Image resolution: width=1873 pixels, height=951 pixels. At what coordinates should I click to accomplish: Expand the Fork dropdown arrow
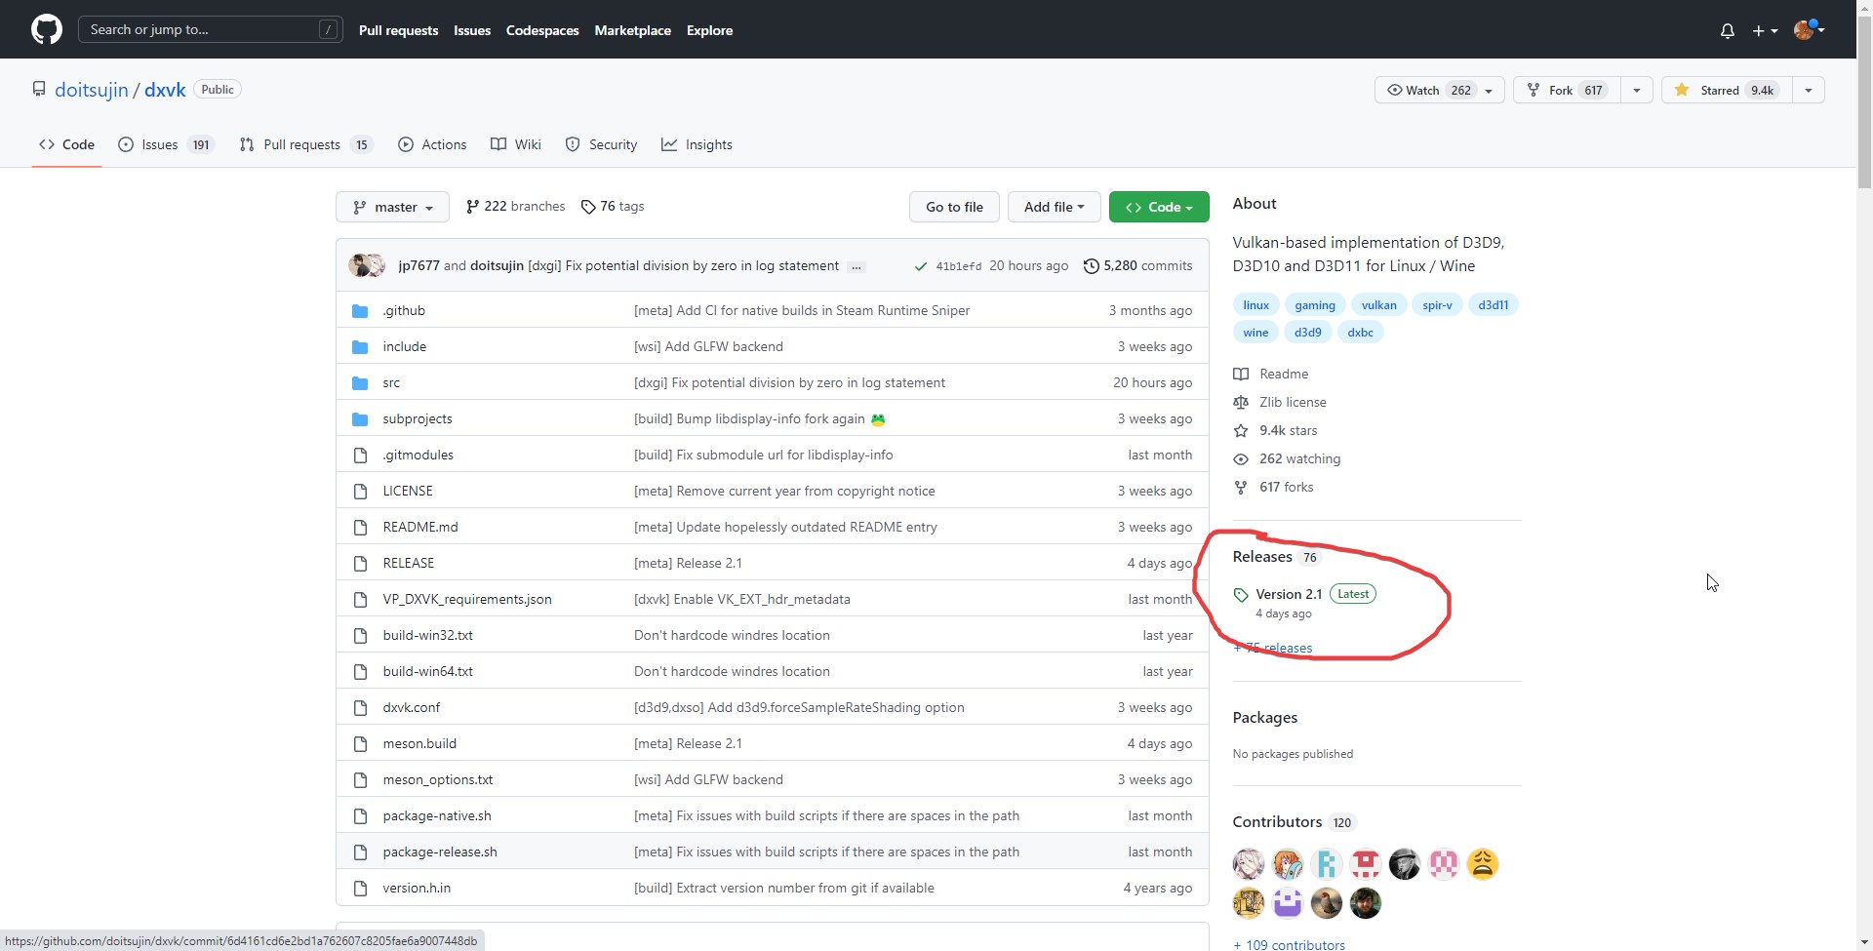[x=1637, y=90]
